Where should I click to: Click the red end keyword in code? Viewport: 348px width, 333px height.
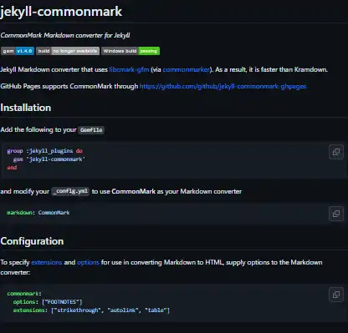coord(12,168)
